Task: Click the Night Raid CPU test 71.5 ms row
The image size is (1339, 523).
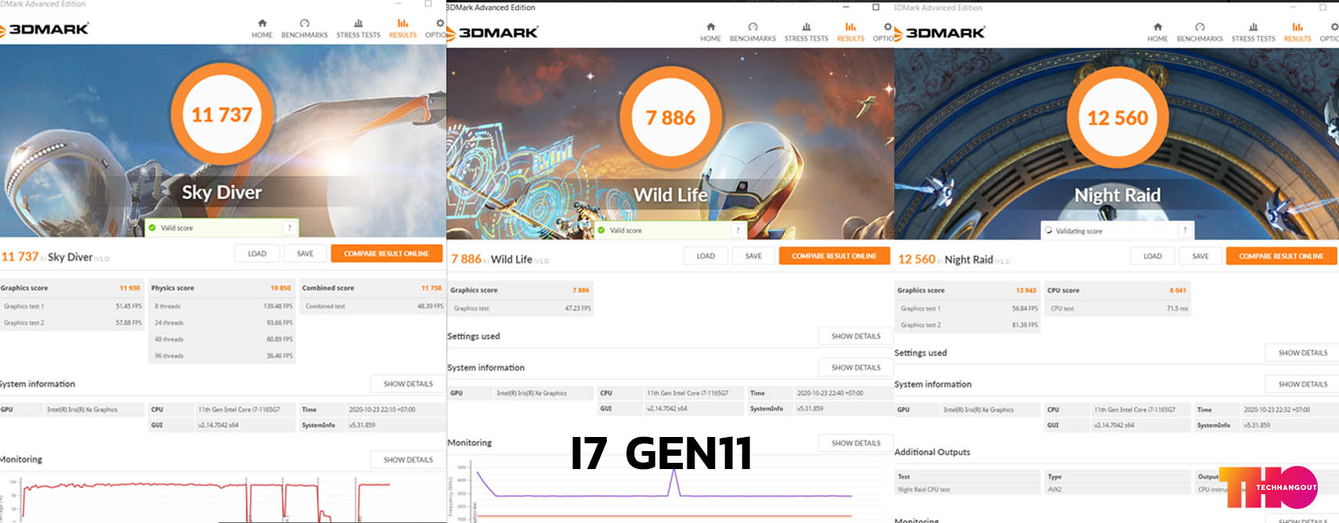Action: (1118, 309)
